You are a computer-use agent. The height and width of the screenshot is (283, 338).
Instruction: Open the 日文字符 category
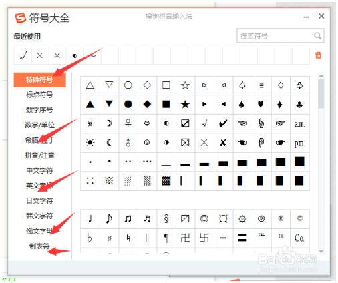[39, 201]
